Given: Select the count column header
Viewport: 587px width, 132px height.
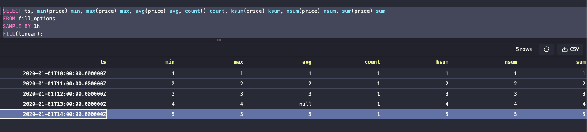Looking at the screenshot, I should pyautogui.click(x=372, y=62).
